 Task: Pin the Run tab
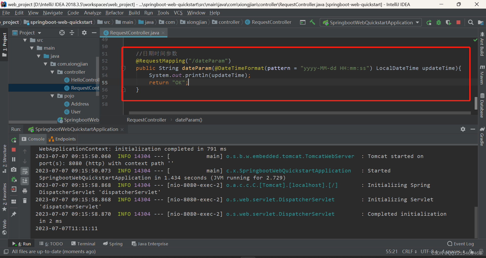coord(14,214)
